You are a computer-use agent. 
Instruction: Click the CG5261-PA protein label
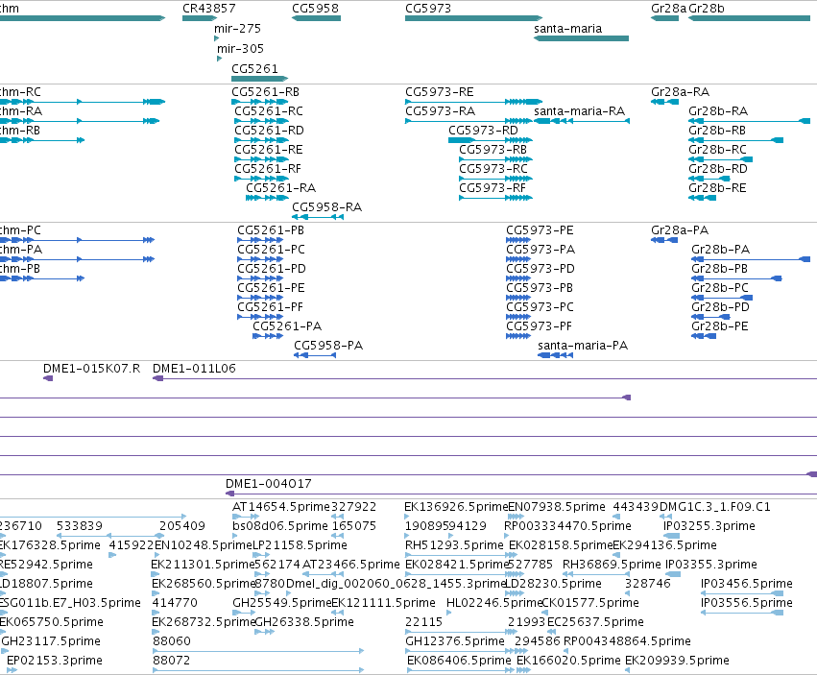click(287, 326)
